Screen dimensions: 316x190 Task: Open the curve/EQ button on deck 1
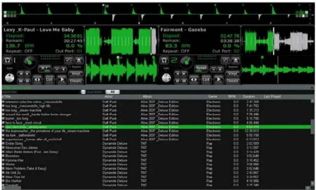pyautogui.click(x=69, y=60)
